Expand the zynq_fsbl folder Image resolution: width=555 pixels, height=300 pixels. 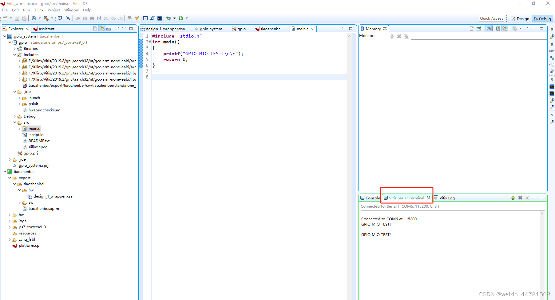coord(10,239)
